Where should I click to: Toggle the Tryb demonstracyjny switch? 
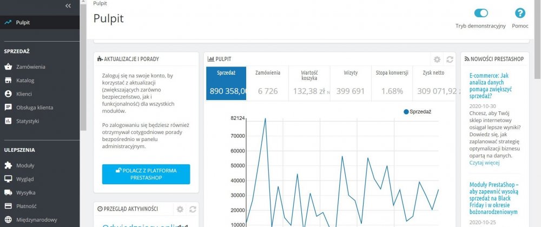coord(481,13)
